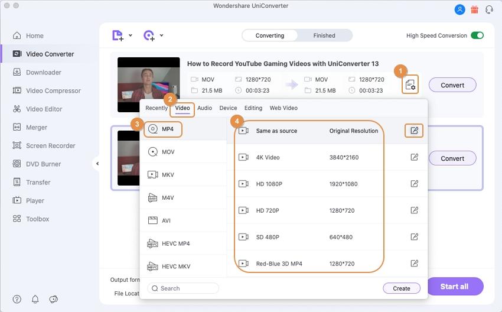502x312 pixels.
Task: Choose MKV format in list
Action: [183, 174]
